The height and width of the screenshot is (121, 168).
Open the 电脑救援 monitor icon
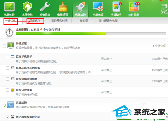98,7
